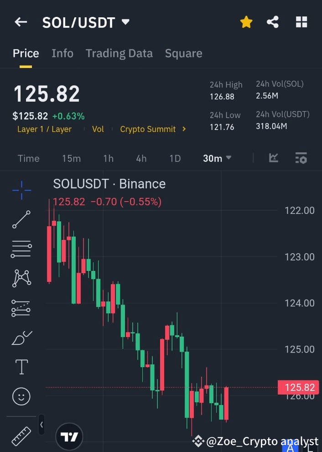The image size is (322, 452).
Task: Expand the 30m timeframe dropdown
Action: click(x=217, y=158)
